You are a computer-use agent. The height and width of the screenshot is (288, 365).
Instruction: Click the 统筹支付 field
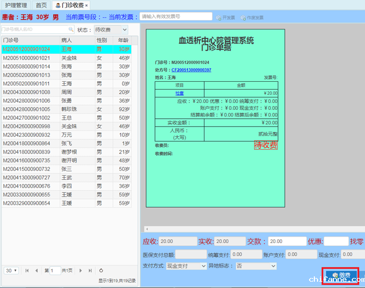[x=246, y=254]
